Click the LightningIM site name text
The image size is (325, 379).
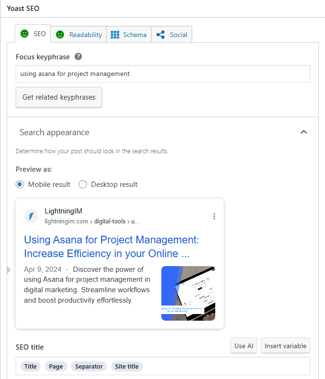(x=63, y=211)
